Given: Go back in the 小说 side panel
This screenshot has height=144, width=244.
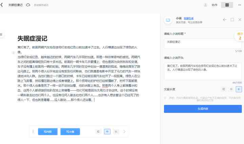Looking at the screenshot, I should (225, 20).
